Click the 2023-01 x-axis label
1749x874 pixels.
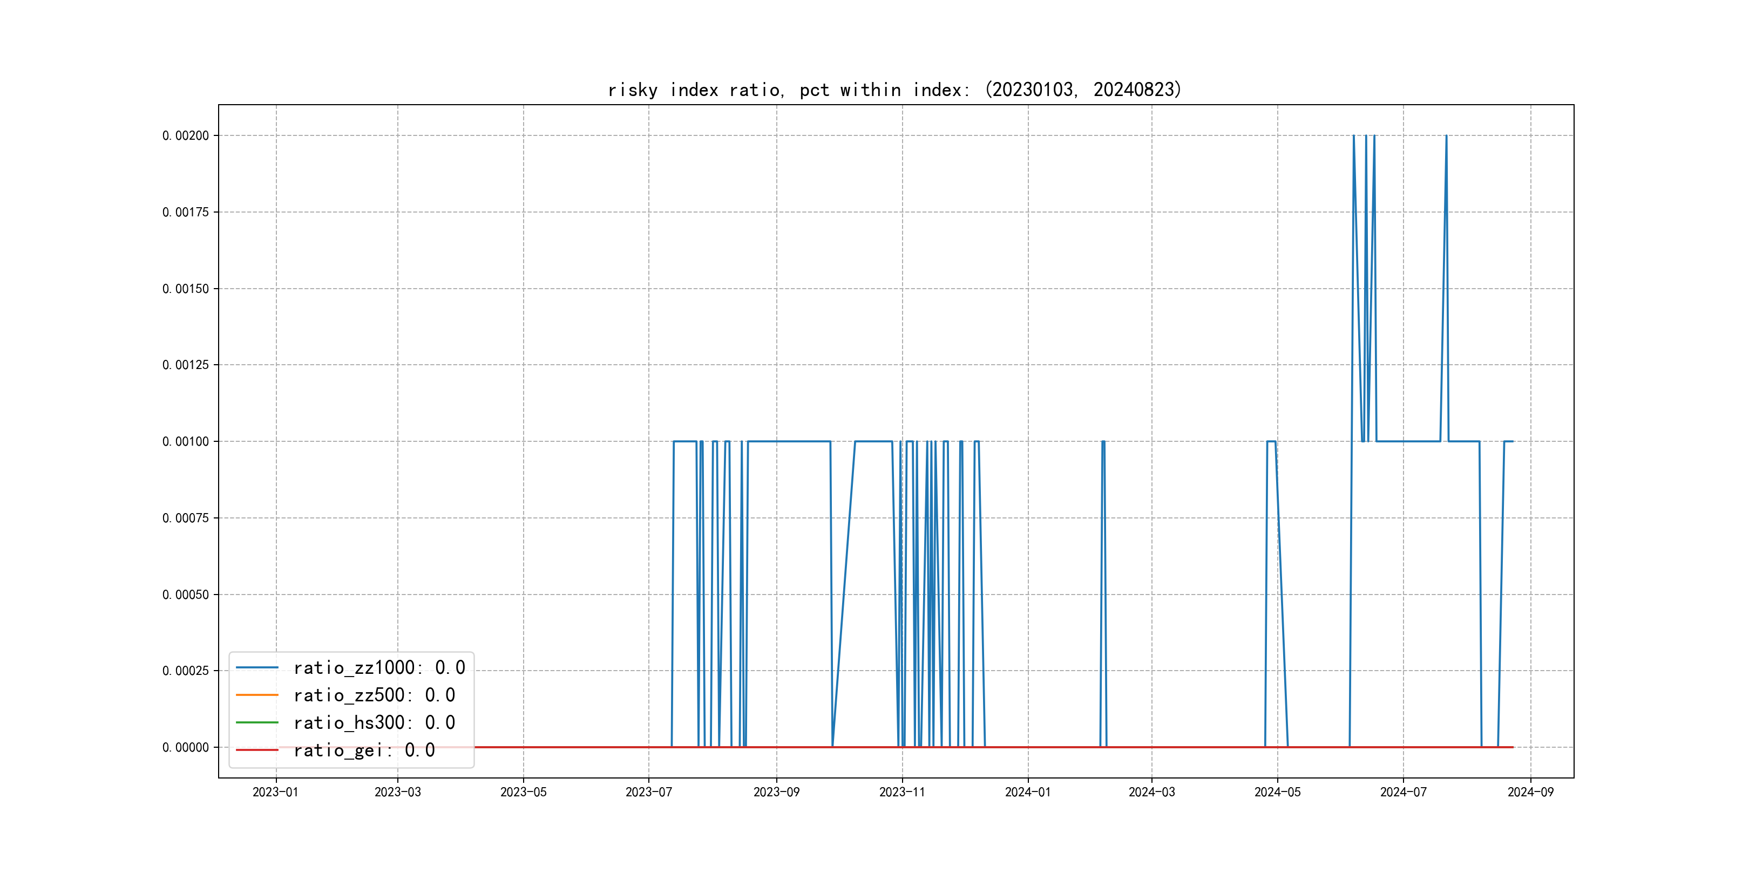tap(276, 792)
